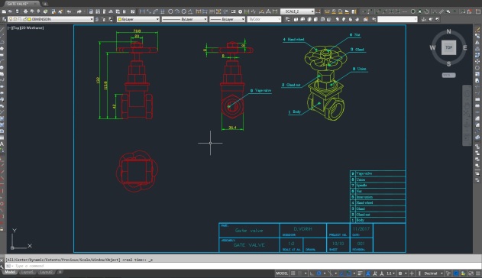Open the DIMENSION layer dropdown
The height and width of the screenshot is (278, 482).
[92, 19]
